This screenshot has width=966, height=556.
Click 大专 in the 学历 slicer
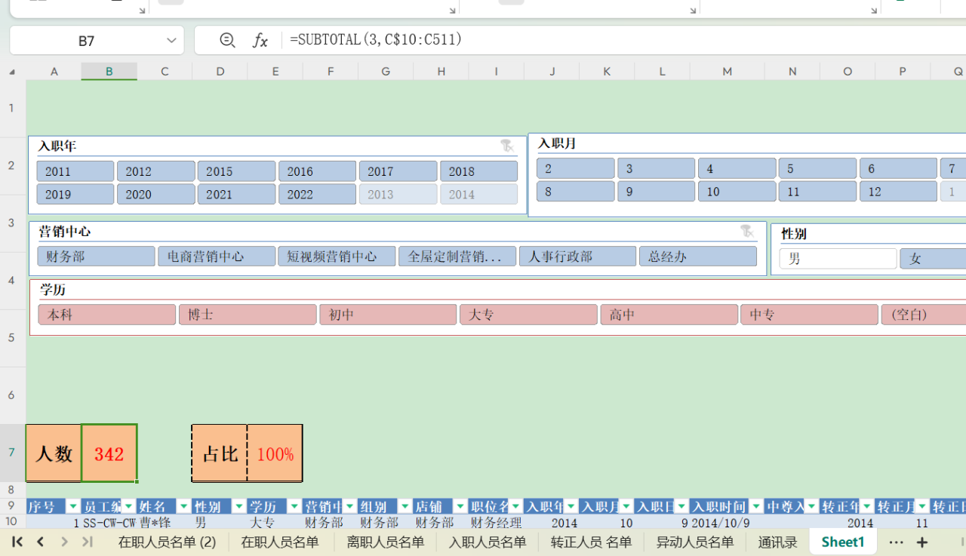tap(528, 315)
